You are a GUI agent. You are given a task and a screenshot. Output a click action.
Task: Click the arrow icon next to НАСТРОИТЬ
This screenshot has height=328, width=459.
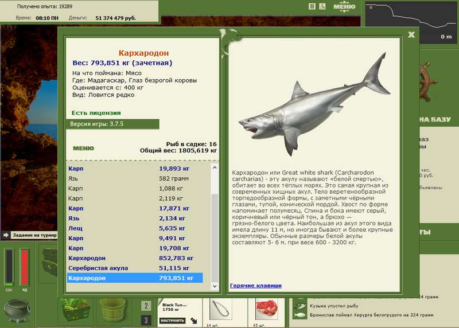point(194,321)
